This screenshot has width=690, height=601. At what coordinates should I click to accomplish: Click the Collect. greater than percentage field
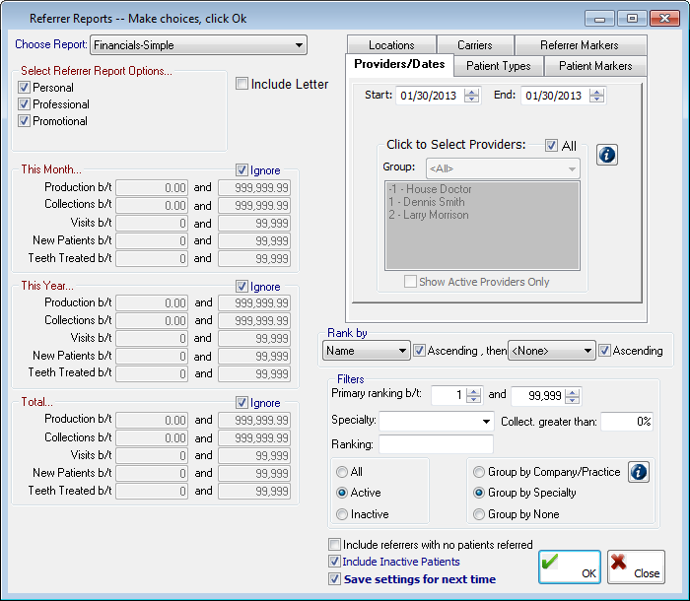(x=626, y=422)
